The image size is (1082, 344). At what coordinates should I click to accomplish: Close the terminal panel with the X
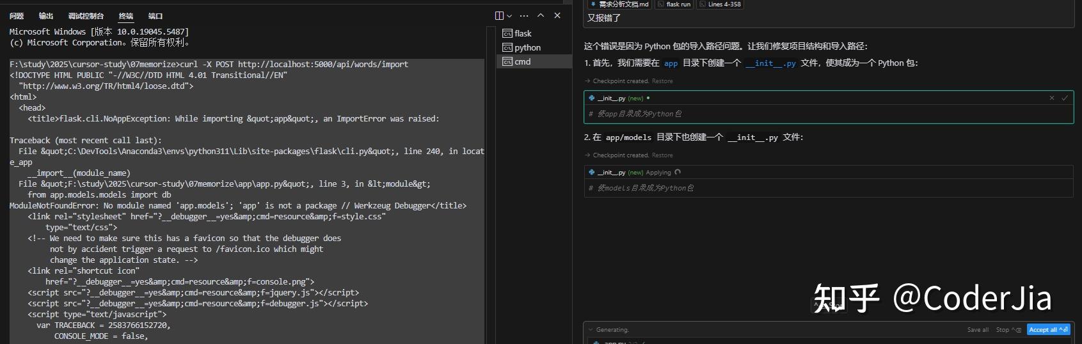pyautogui.click(x=557, y=15)
